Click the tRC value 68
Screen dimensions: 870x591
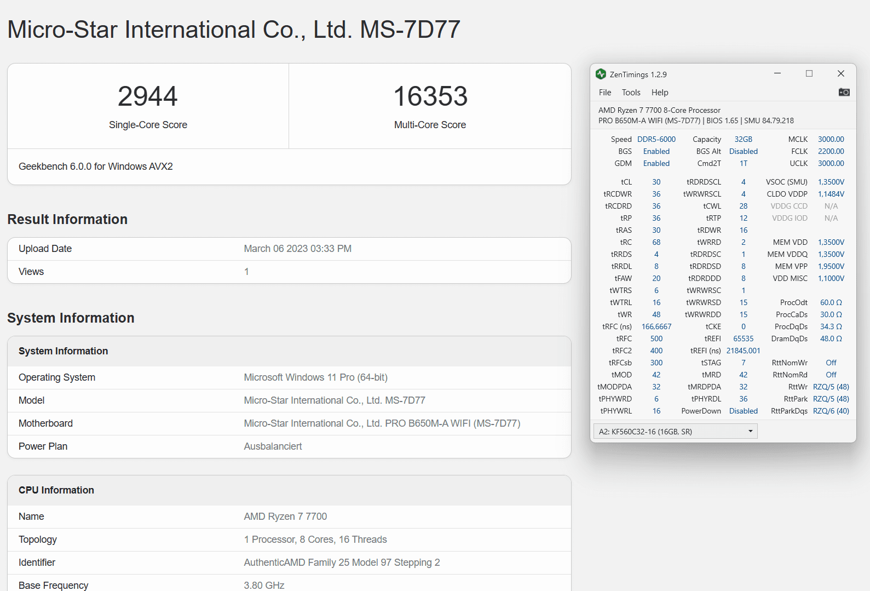click(x=656, y=242)
